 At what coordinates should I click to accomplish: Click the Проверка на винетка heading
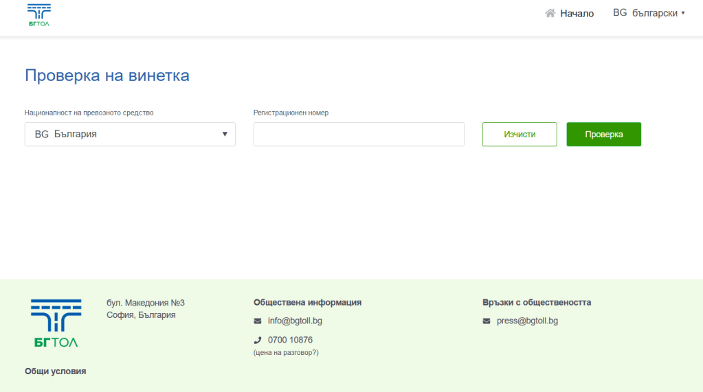pyautogui.click(x=107, y=76)
